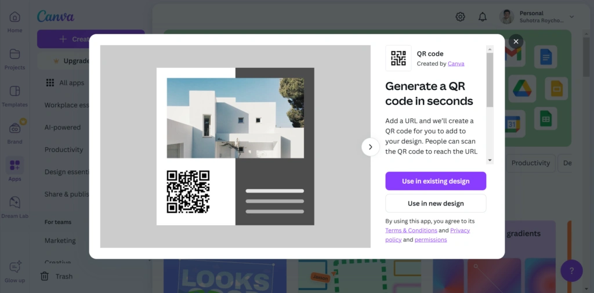Image resolution: width=594 pixels, height=293 pixels.
Task: Open the permissions link
Action: [x=431, y=240]
